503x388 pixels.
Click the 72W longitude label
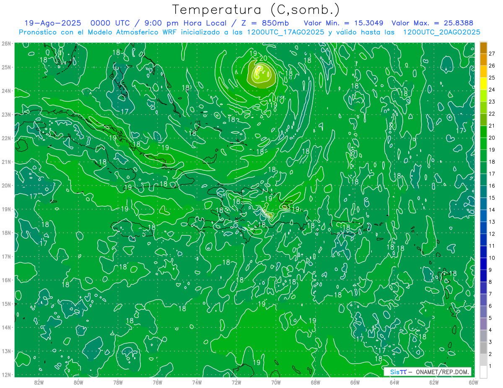236,382
